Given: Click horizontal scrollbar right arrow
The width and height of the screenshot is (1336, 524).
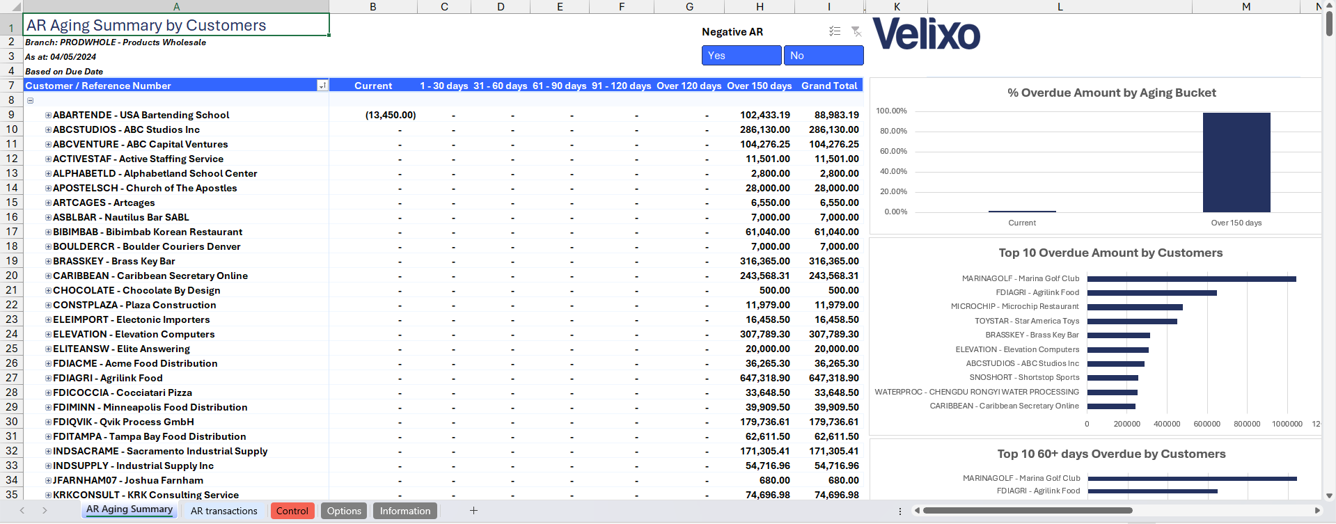Looking at the screenshot, I should point(1317,511).
